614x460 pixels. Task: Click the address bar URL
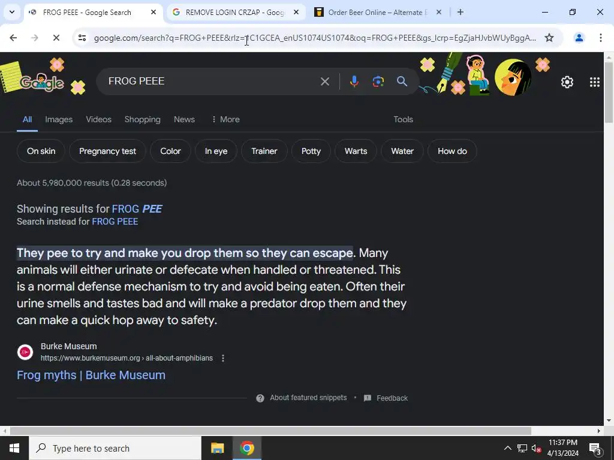[x=315, y=38]
